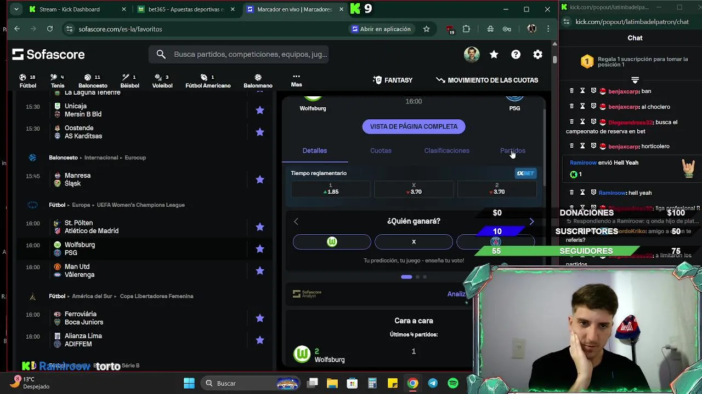
Task: Open UEFA Women's Champions League link
Action: point(140,205)
